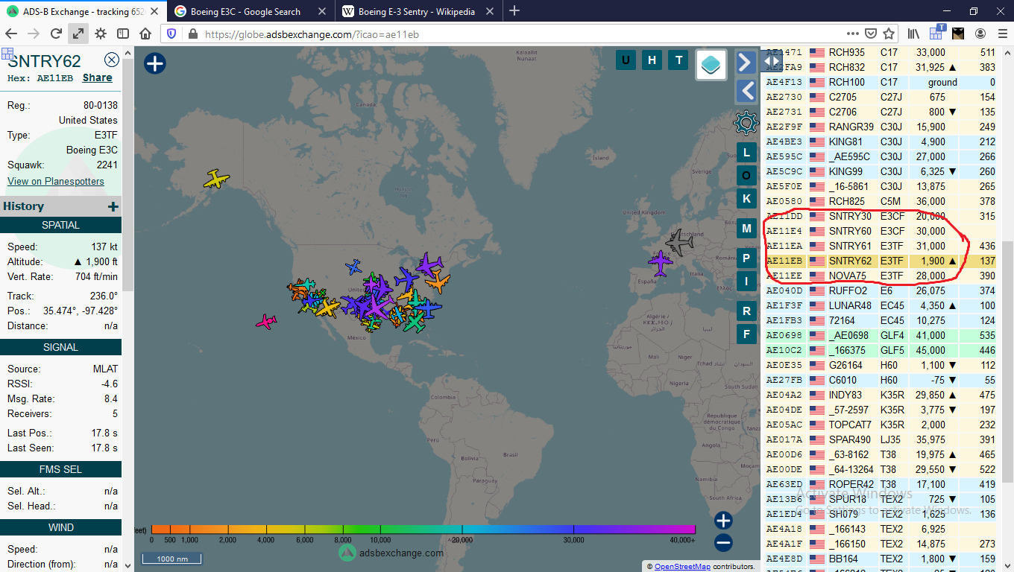
Task: Click the altitude color legend bar
Action: coord(423,530)
